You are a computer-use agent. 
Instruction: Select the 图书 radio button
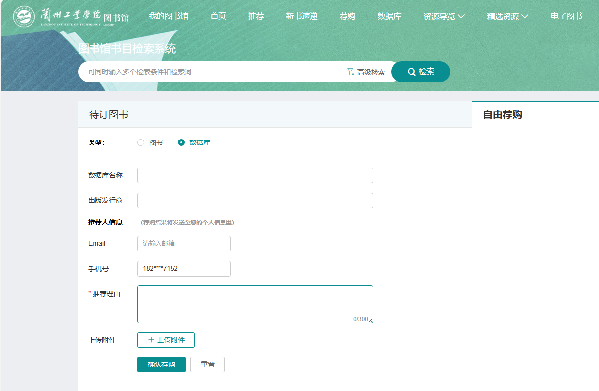pos(141,142)
